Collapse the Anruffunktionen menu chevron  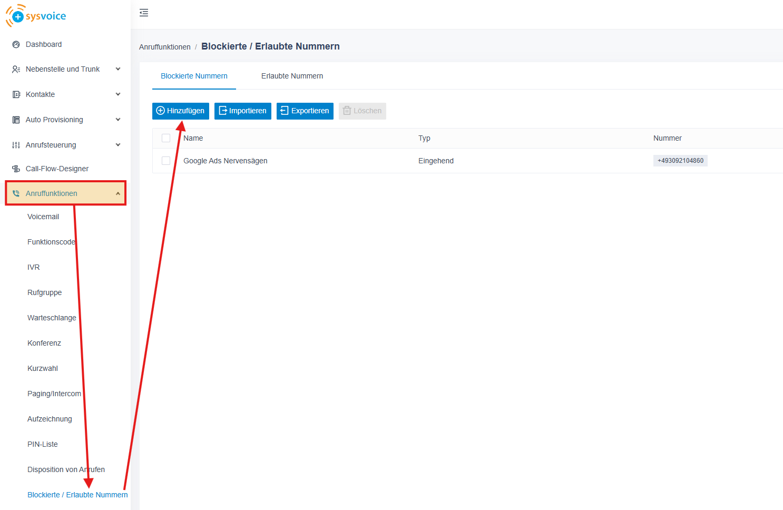tap(118, 193)
